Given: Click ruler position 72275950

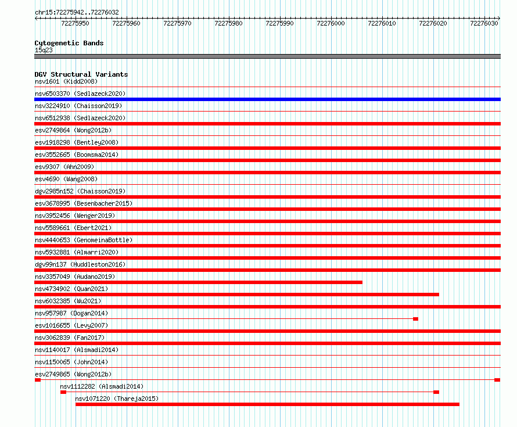Looking at the screenshot, I should (x=75, y=23).
